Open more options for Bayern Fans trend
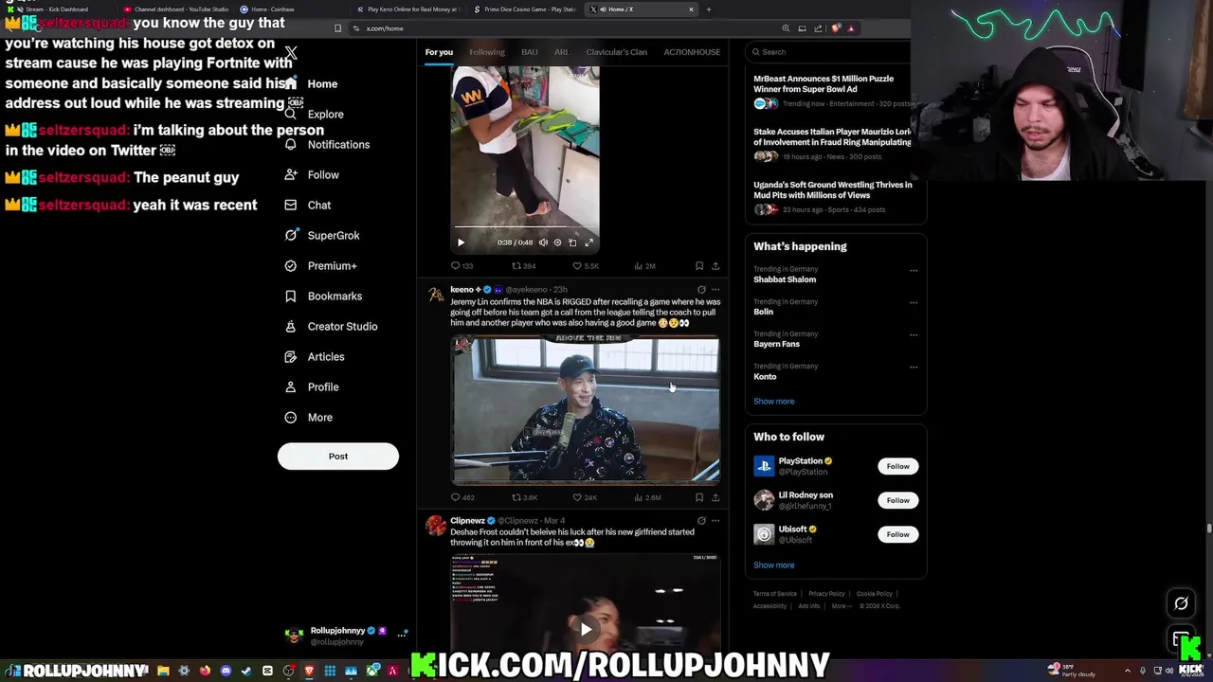 [914, 335]
